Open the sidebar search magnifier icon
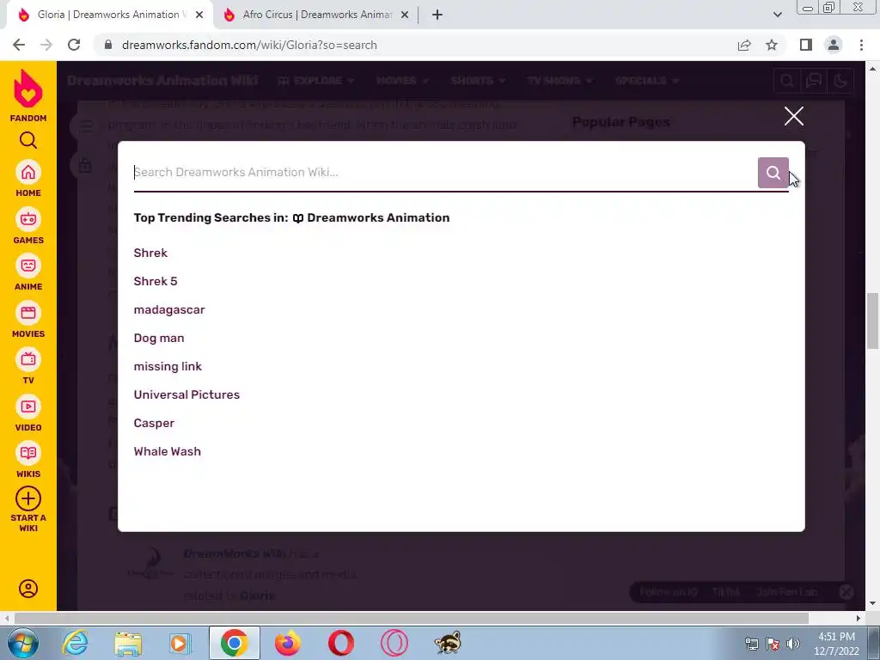 pyautogui.click(x=28, y=140)
